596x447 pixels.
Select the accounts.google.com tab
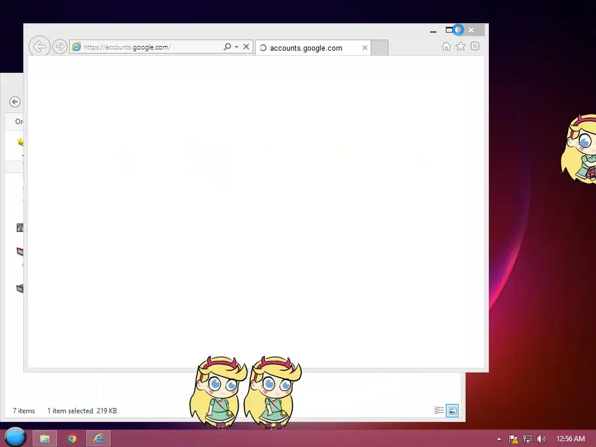click(x=313, y=48)
